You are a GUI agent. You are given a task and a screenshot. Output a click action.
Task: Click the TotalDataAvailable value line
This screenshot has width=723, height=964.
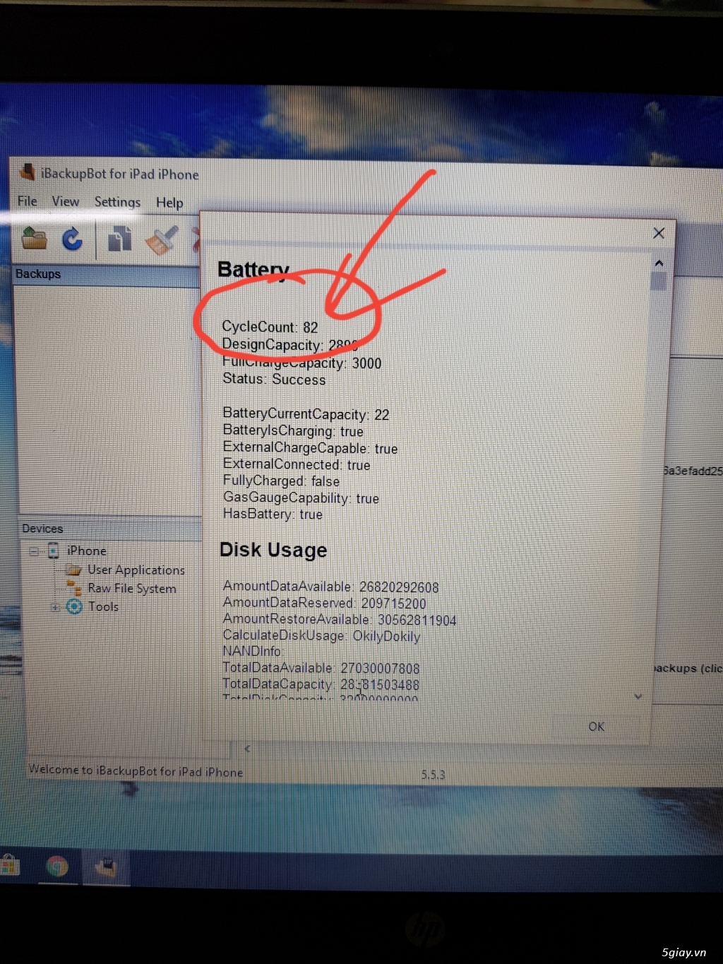point(321,667)
